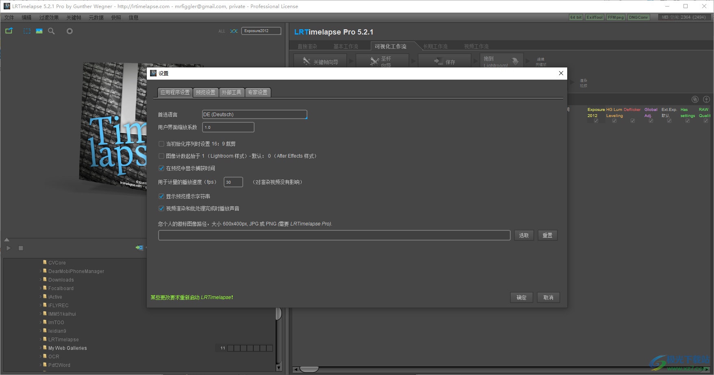Click the 确定 button to confirm
This screenshot has width=714, height=375.
[x=521, y=297]
